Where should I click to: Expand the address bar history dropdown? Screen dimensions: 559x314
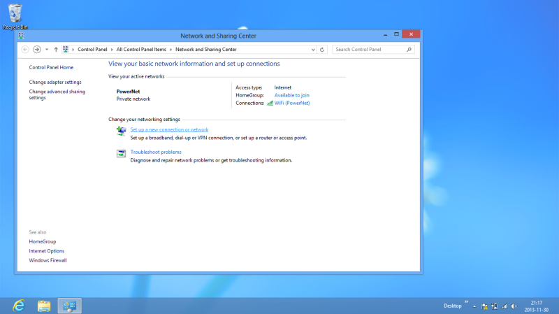[312, 50]
